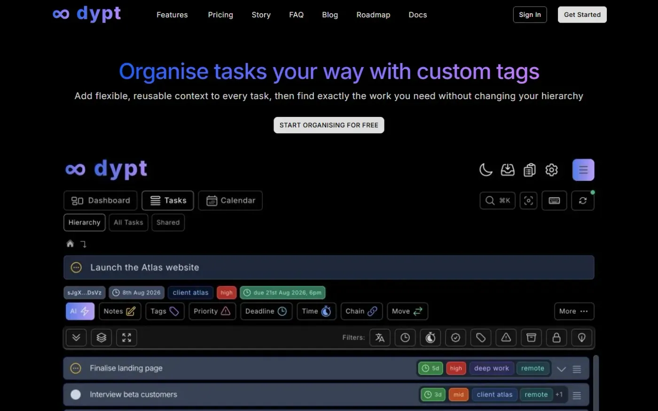This screenshot has height=411, width=658.
Task: Expand all with double chevron icon
Action: pyautogui.click(x=76, y=337)
